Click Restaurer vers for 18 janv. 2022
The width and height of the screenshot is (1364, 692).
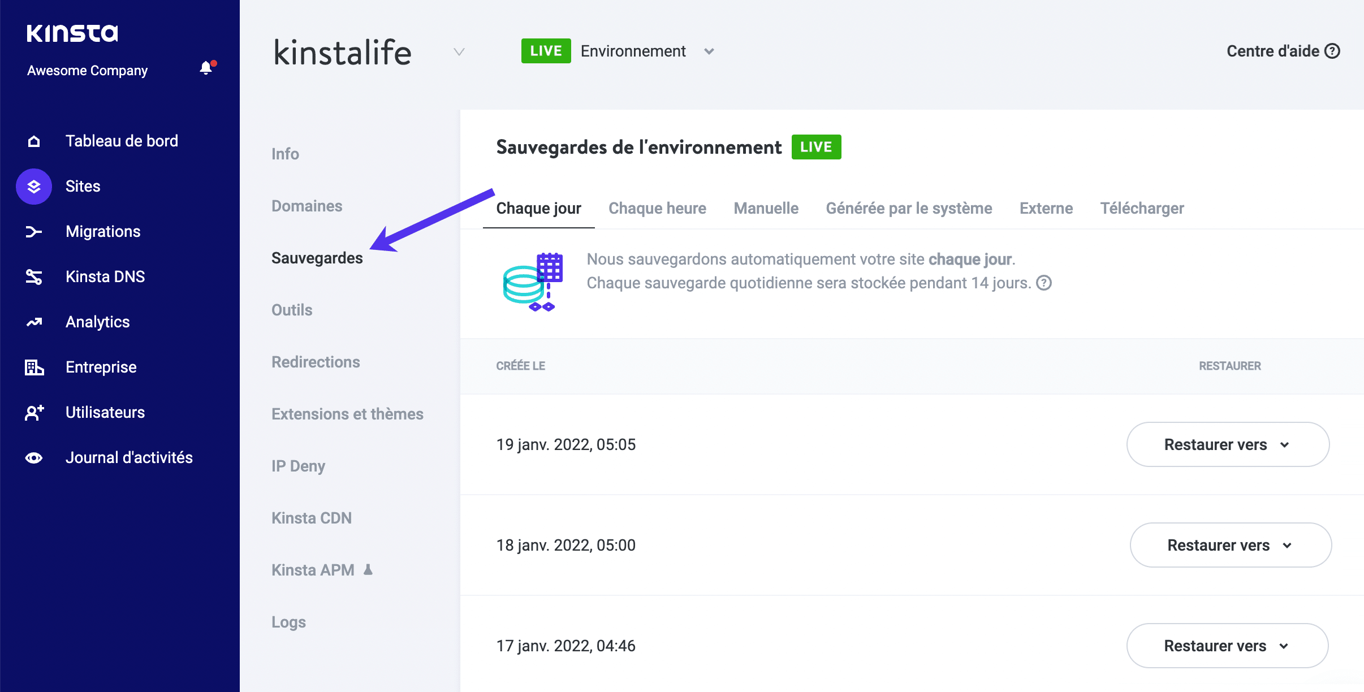coord(1228,544)
